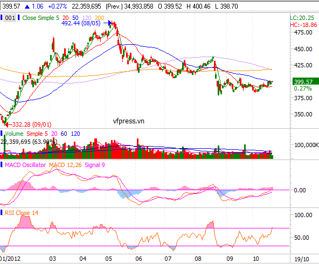This screenshot has width=319, height=264.
Task: Click the blue marker beside the 001 label
Action: point(1,18)
